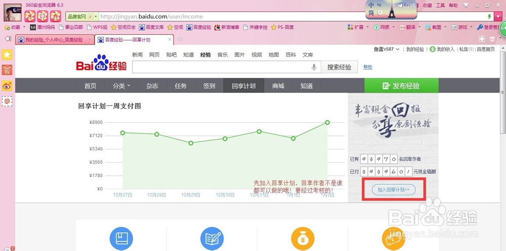506x251 pixels.
Task: Click the skin shirt icon in title bar
Action: click(x=466, y=5)
